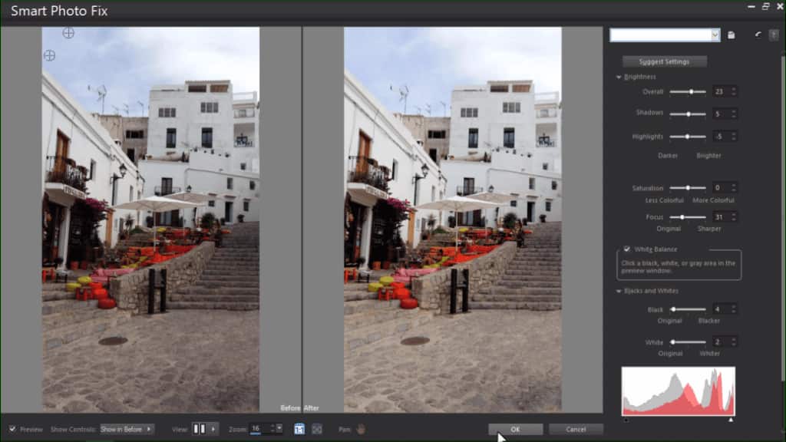The height and width of the screenshot is (442, 786).
Task: Click the fit-to-window zoom icon
Action: (317, 428)
